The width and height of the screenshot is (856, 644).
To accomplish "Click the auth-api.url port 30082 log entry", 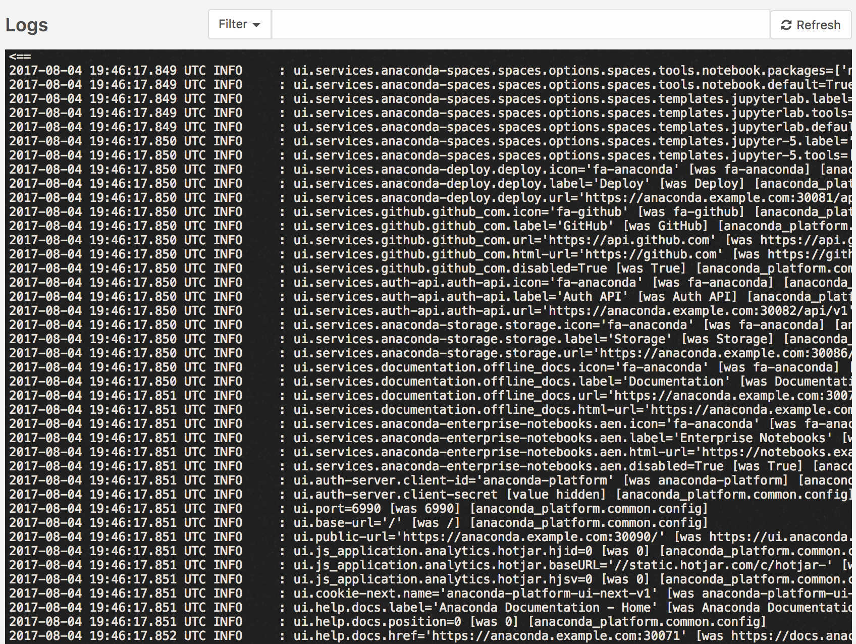I will (431, 311).
